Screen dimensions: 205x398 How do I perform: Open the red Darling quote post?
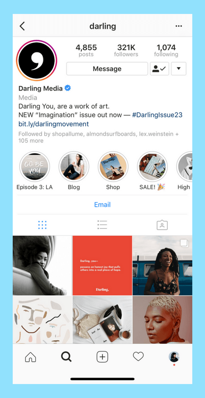pos(102,265)
